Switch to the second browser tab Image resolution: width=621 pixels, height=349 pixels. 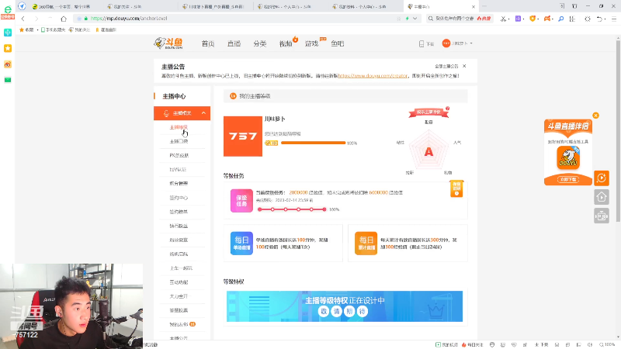coord(139,6)
